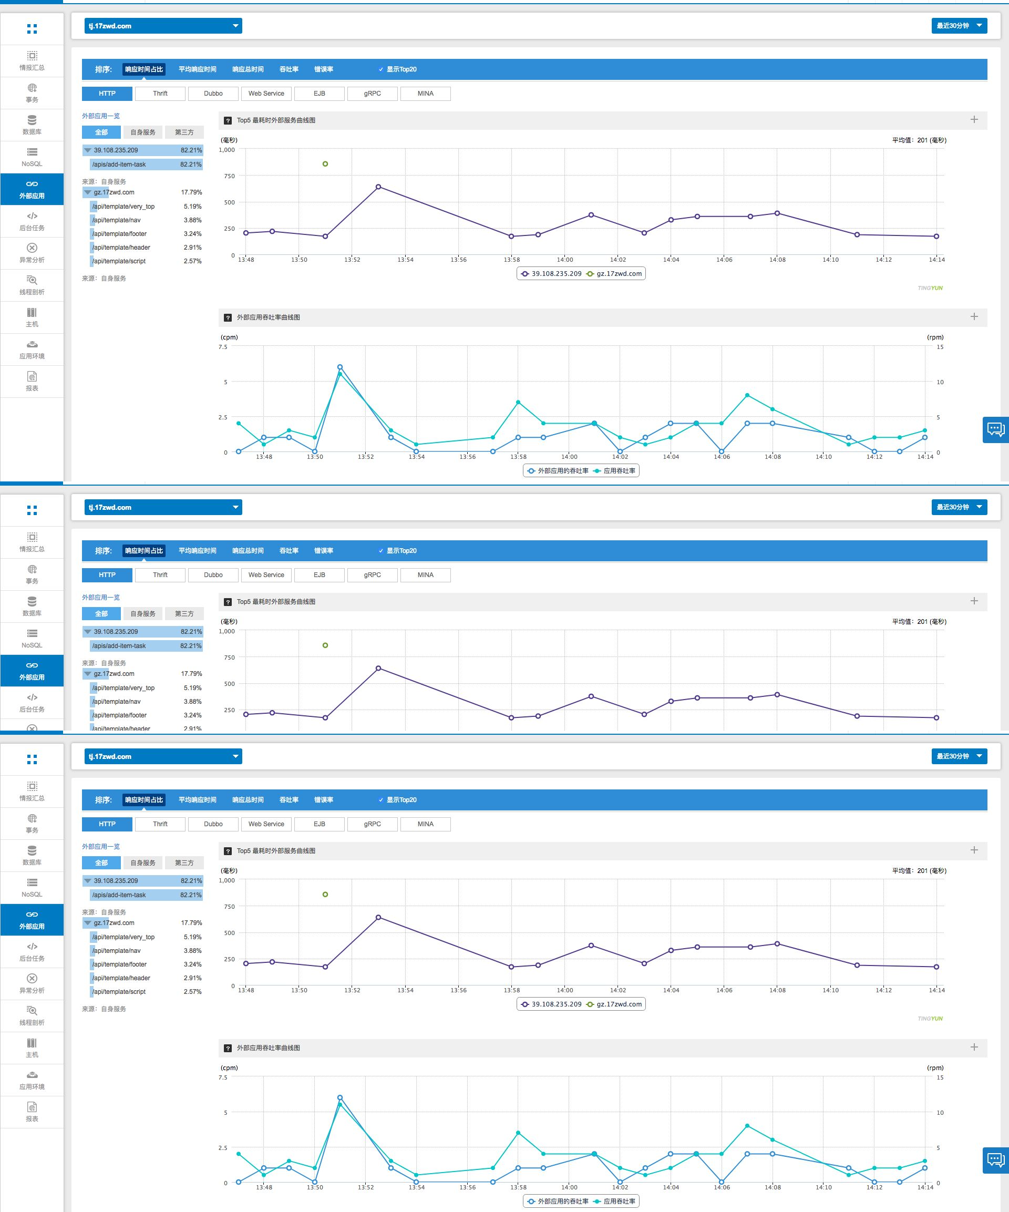Open the topmost 最近30分钟 time range dropdown
Screen dimensions: 1009x1212
click(x=959, y=25)
